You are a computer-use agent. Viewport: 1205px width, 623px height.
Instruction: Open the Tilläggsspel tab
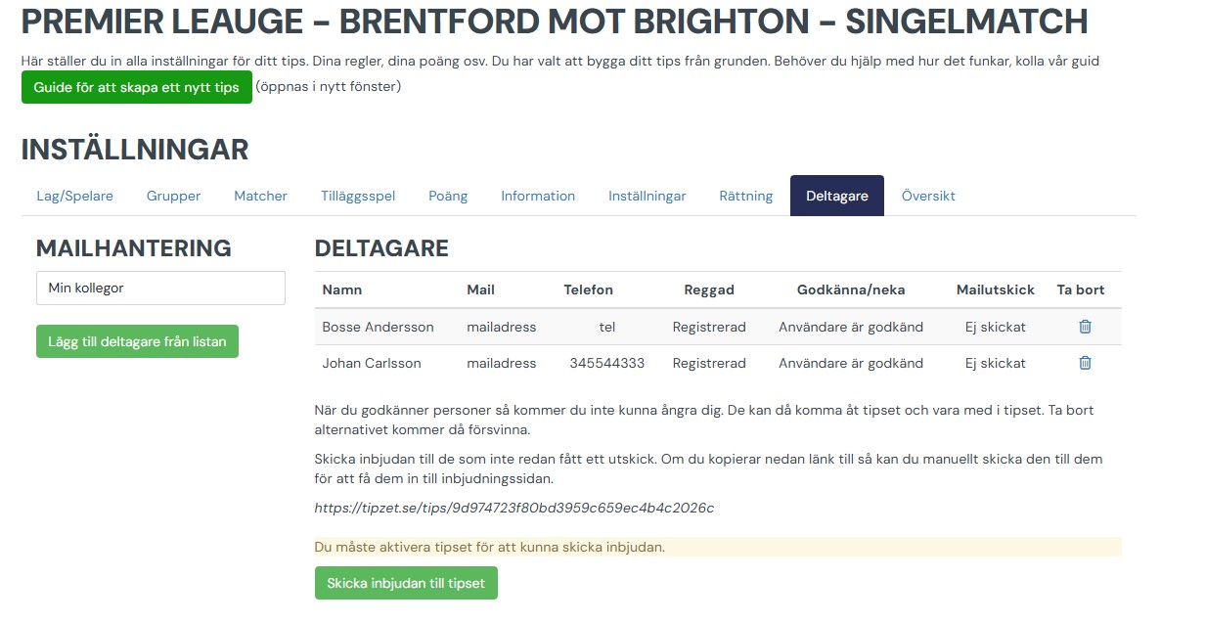[358, 196]
